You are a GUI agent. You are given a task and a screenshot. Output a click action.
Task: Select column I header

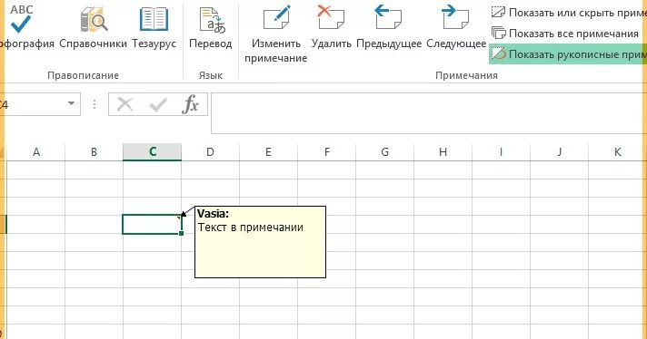502,152
